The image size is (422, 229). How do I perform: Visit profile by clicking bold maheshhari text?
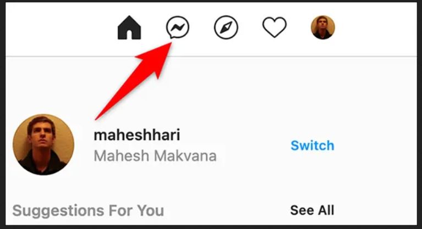click(136, 135)
